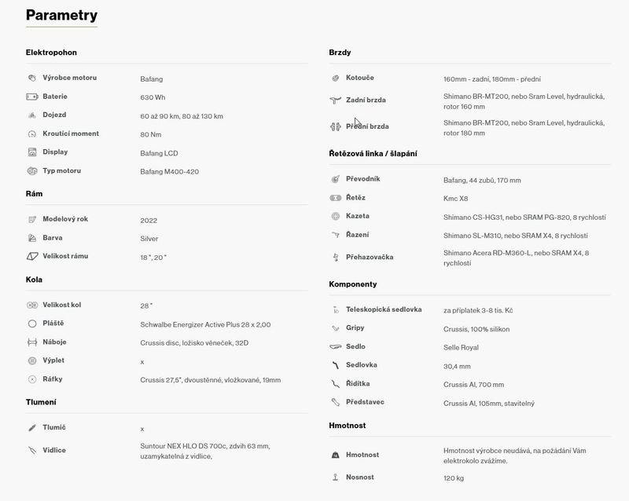Click the tire circle icon beside Pláště
The height and width of the screenshot is (501, 629).
[x=32, y=324]
